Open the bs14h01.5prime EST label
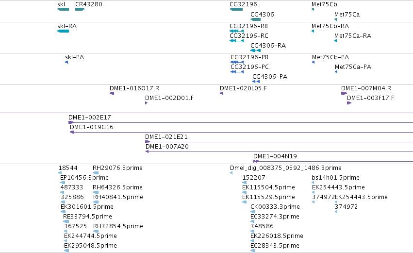The height and width of the screenshot is (253, 413). pyautogui.click(x=335, y=178)
